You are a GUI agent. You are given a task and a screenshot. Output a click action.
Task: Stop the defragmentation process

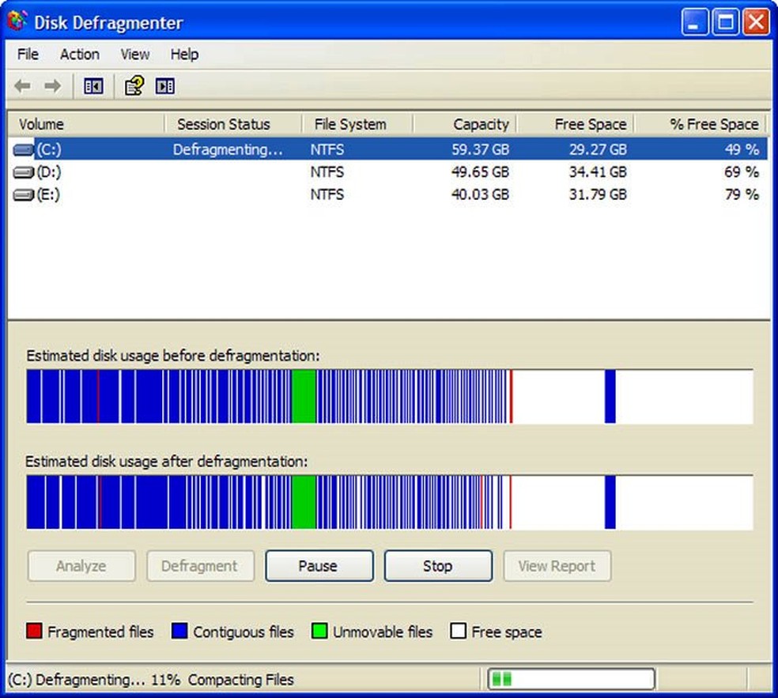tap(437, 566)
